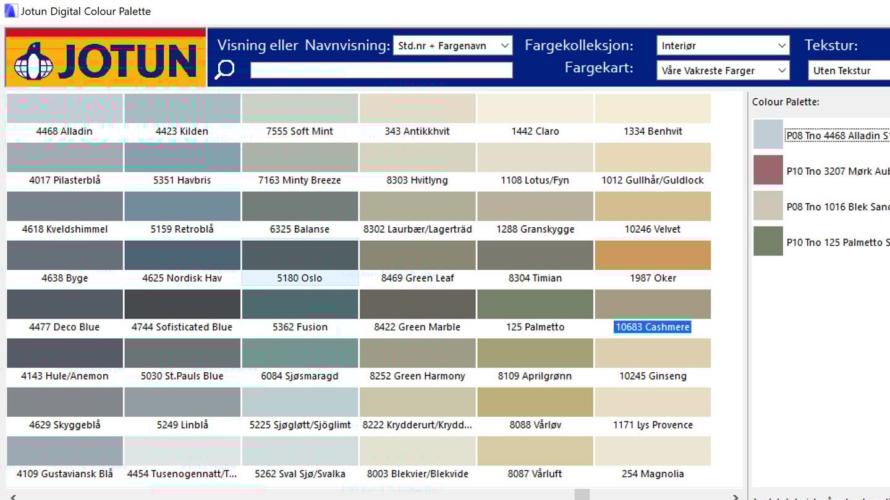
Task: Click the Jotun logo banner
Action: click(106, 58)
